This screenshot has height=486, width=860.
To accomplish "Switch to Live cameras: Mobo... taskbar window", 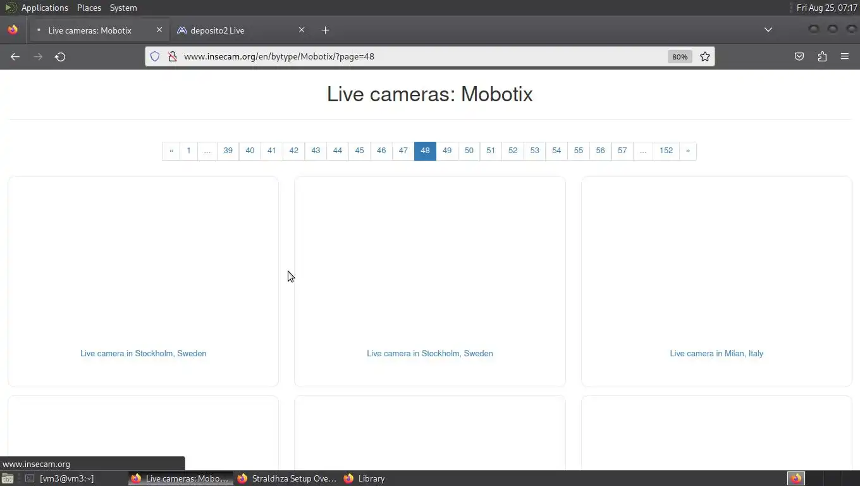I will 181,478.
